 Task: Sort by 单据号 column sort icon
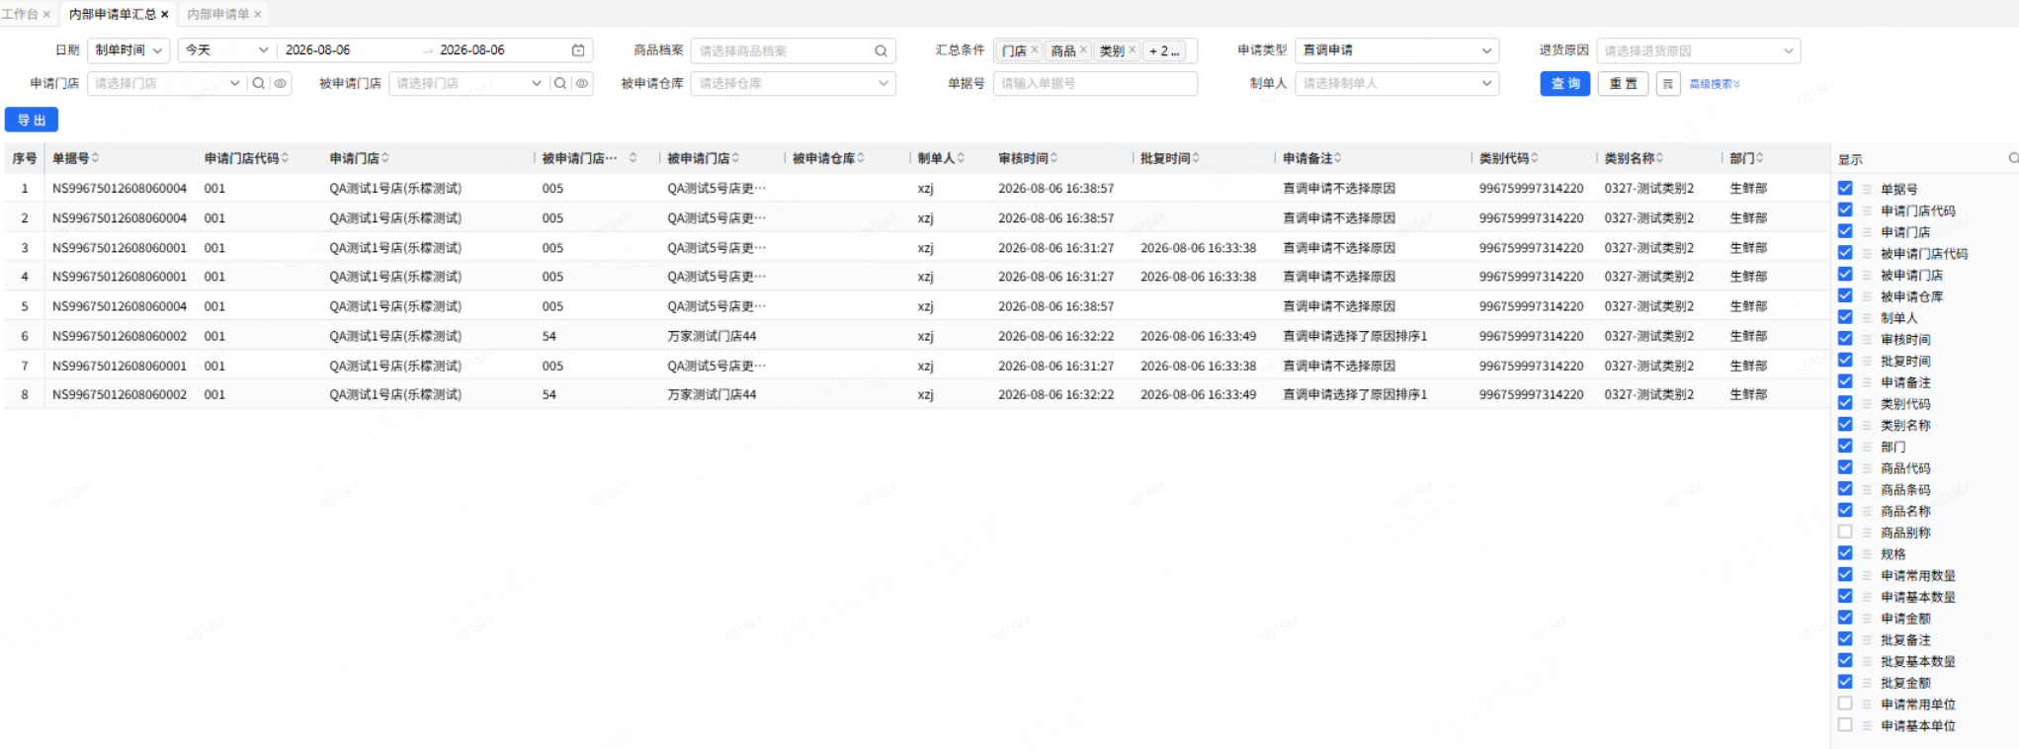click(96, 158)
